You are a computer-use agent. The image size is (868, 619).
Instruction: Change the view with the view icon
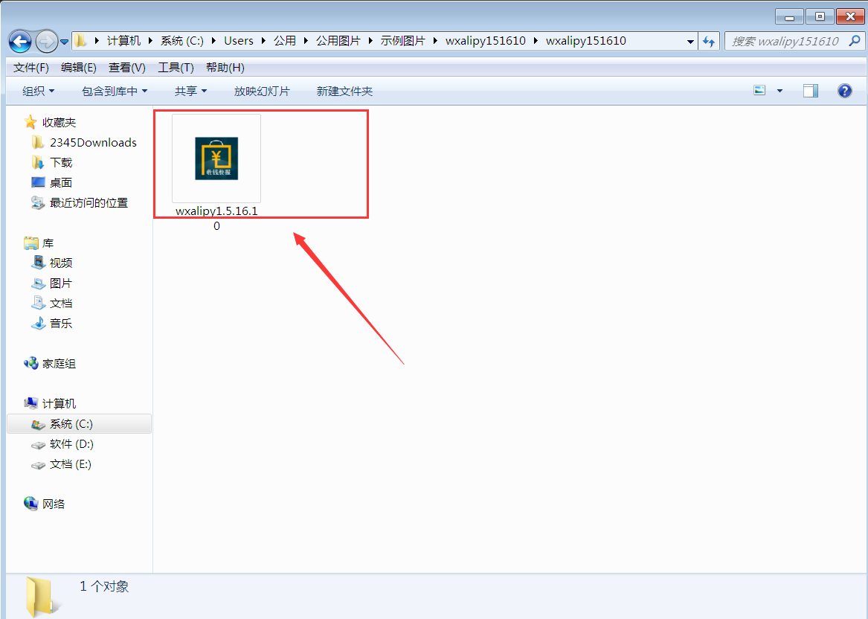click(x=759, y=90)
